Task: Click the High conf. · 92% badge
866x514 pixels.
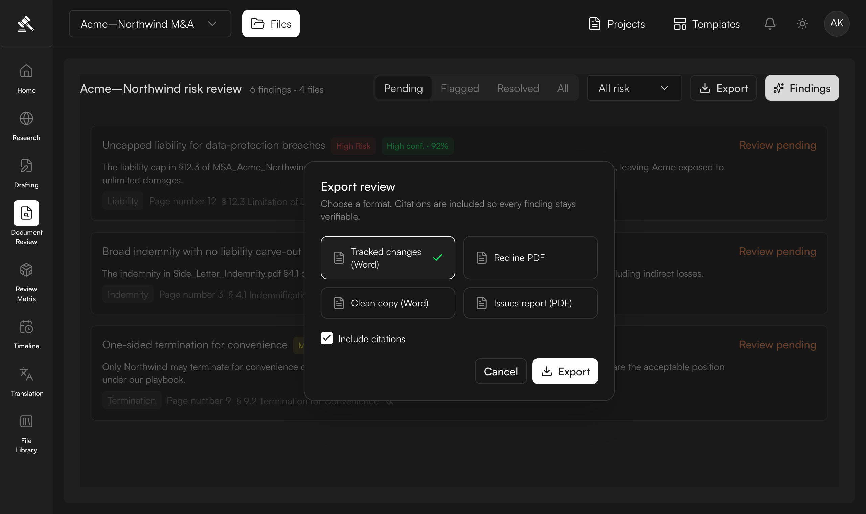Action: click(417, 146)
